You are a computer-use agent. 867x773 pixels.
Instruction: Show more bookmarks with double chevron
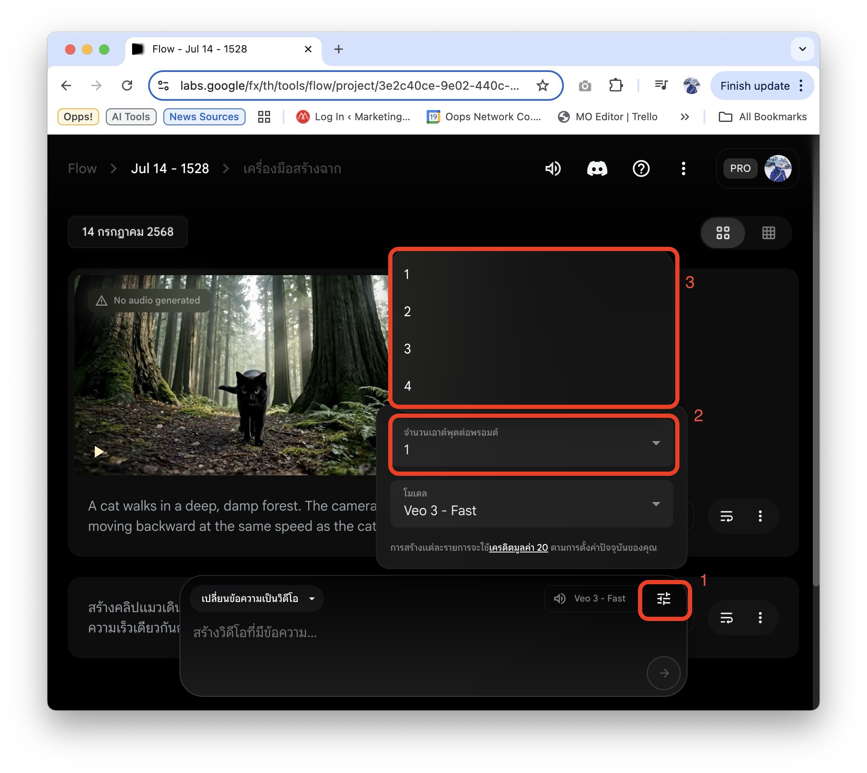click(x=685, y=117)
